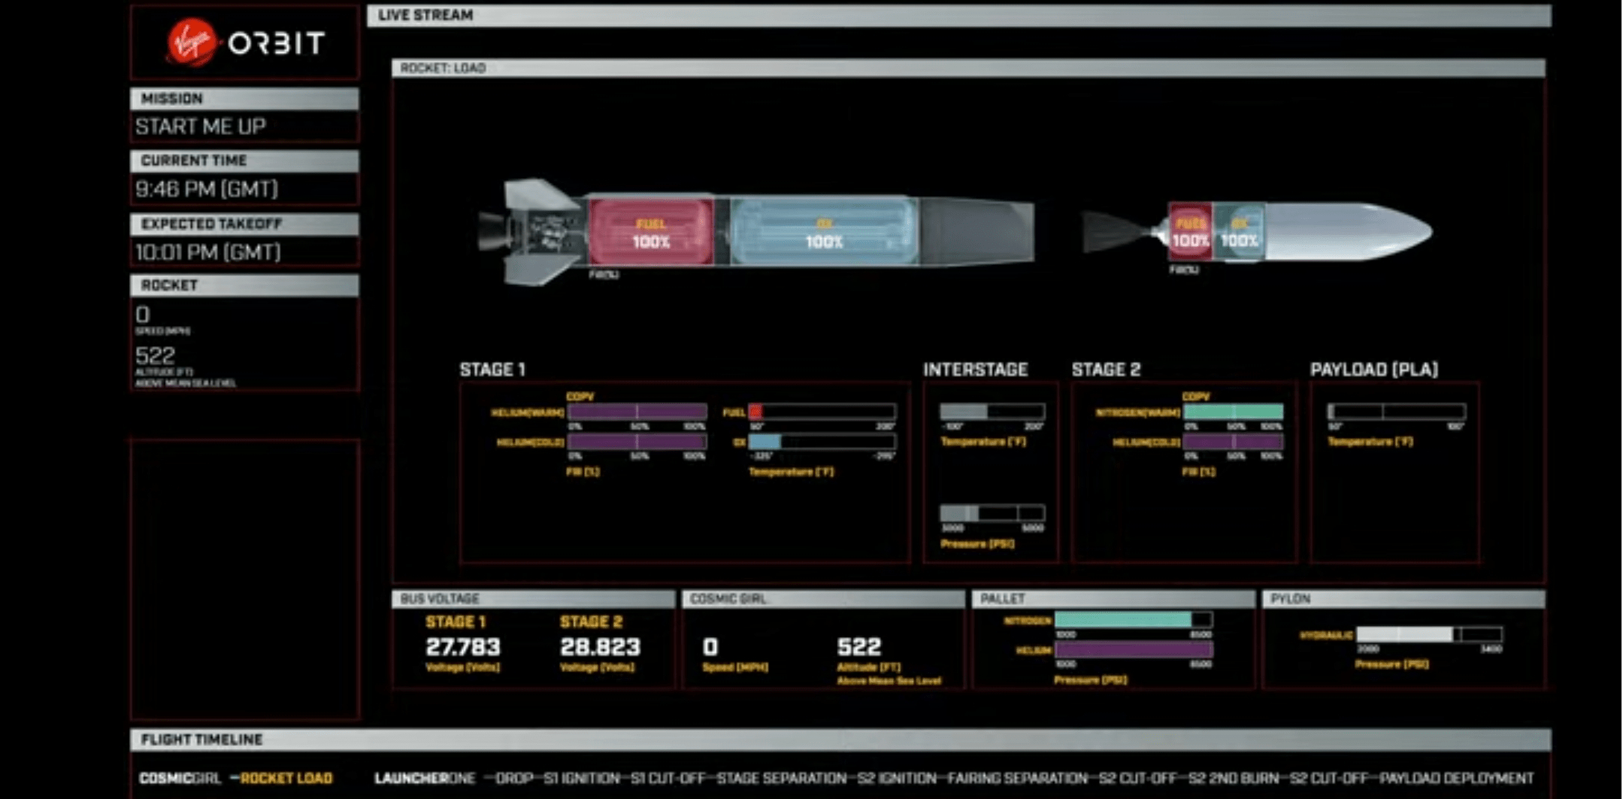Click the STAGE 2 section heading
The image size is (1623, 799).
1106,369
